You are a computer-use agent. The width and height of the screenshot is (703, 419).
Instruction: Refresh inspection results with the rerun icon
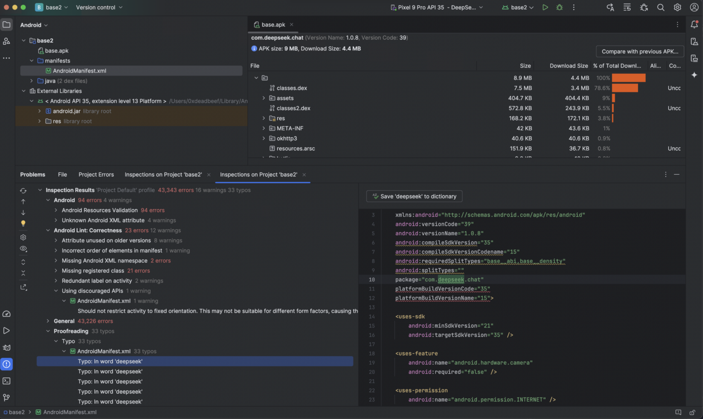(23, 190)
